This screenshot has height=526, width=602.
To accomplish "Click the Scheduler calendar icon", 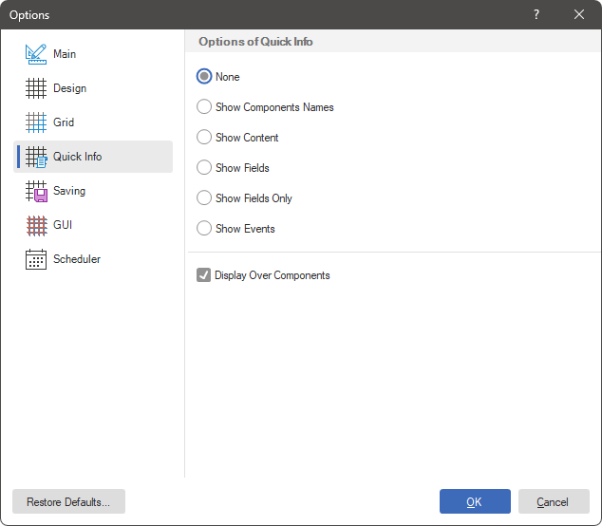I will click(x=36, y=259).
